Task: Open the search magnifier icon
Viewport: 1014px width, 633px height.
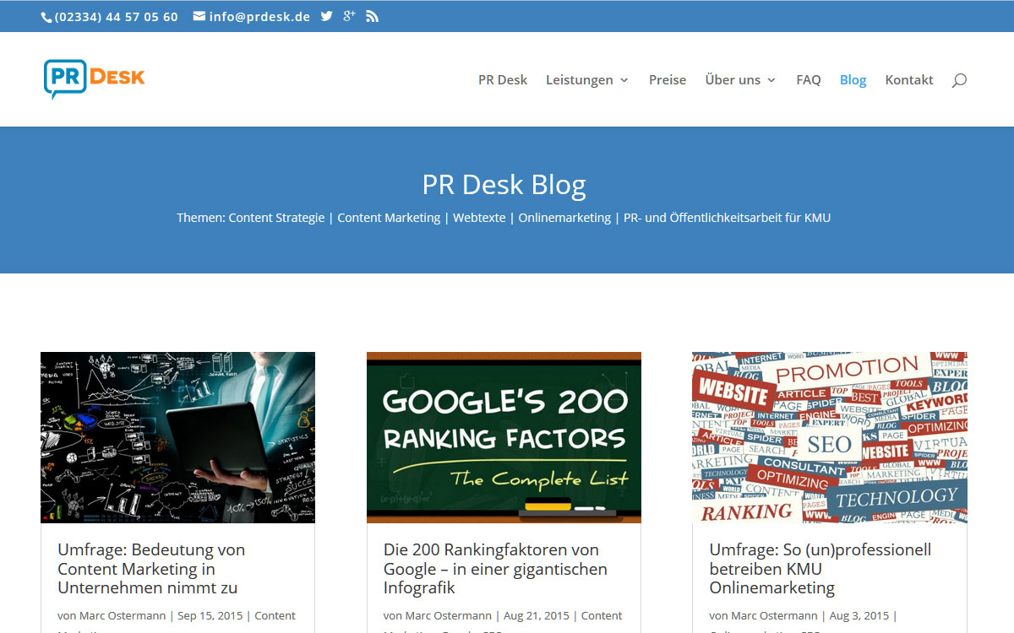Action: 959,80
